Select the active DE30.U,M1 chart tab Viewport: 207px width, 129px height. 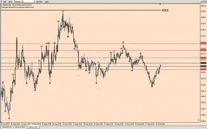(33, 127)
